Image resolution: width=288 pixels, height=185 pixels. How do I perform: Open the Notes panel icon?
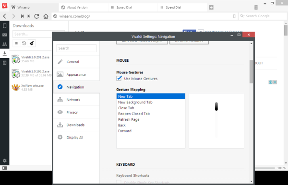[5, 63]
